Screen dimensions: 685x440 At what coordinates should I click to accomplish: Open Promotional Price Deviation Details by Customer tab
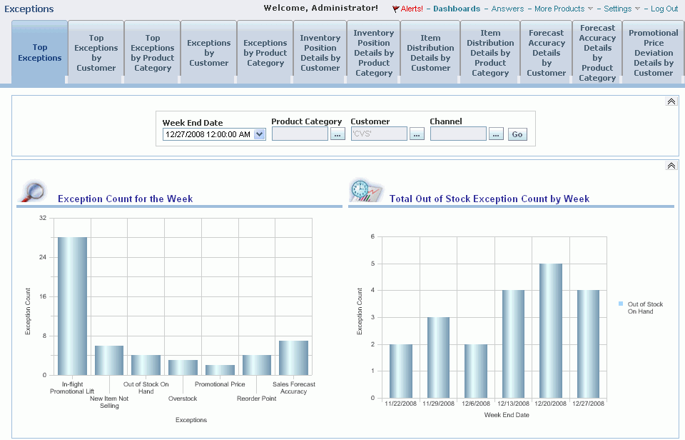[654, 52]
